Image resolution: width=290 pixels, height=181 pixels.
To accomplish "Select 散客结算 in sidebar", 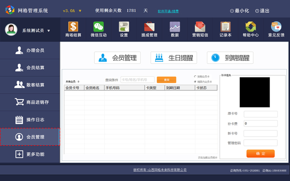I will point(30,85).
